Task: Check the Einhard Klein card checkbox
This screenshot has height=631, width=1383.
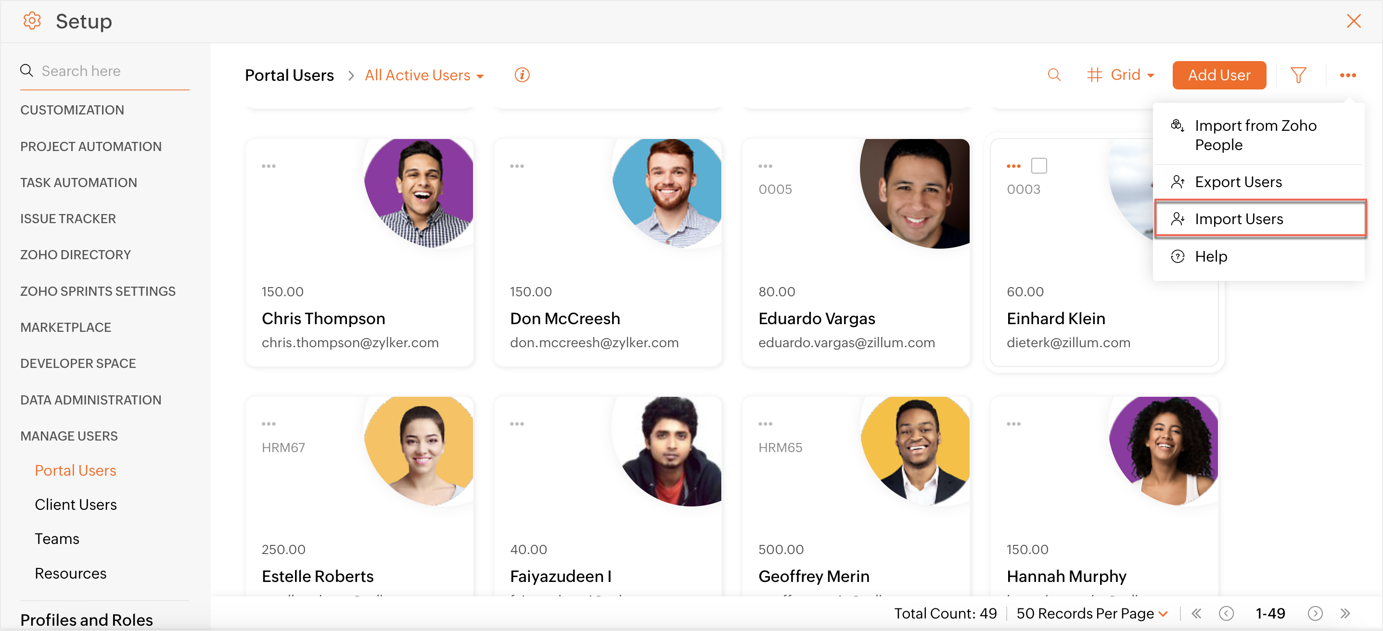Action: 1039,166
